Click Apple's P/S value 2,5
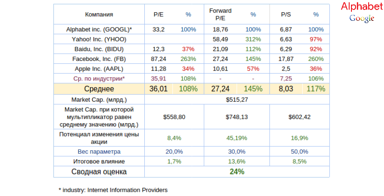This screenshot has height=196, width=384. coord(286,69)
